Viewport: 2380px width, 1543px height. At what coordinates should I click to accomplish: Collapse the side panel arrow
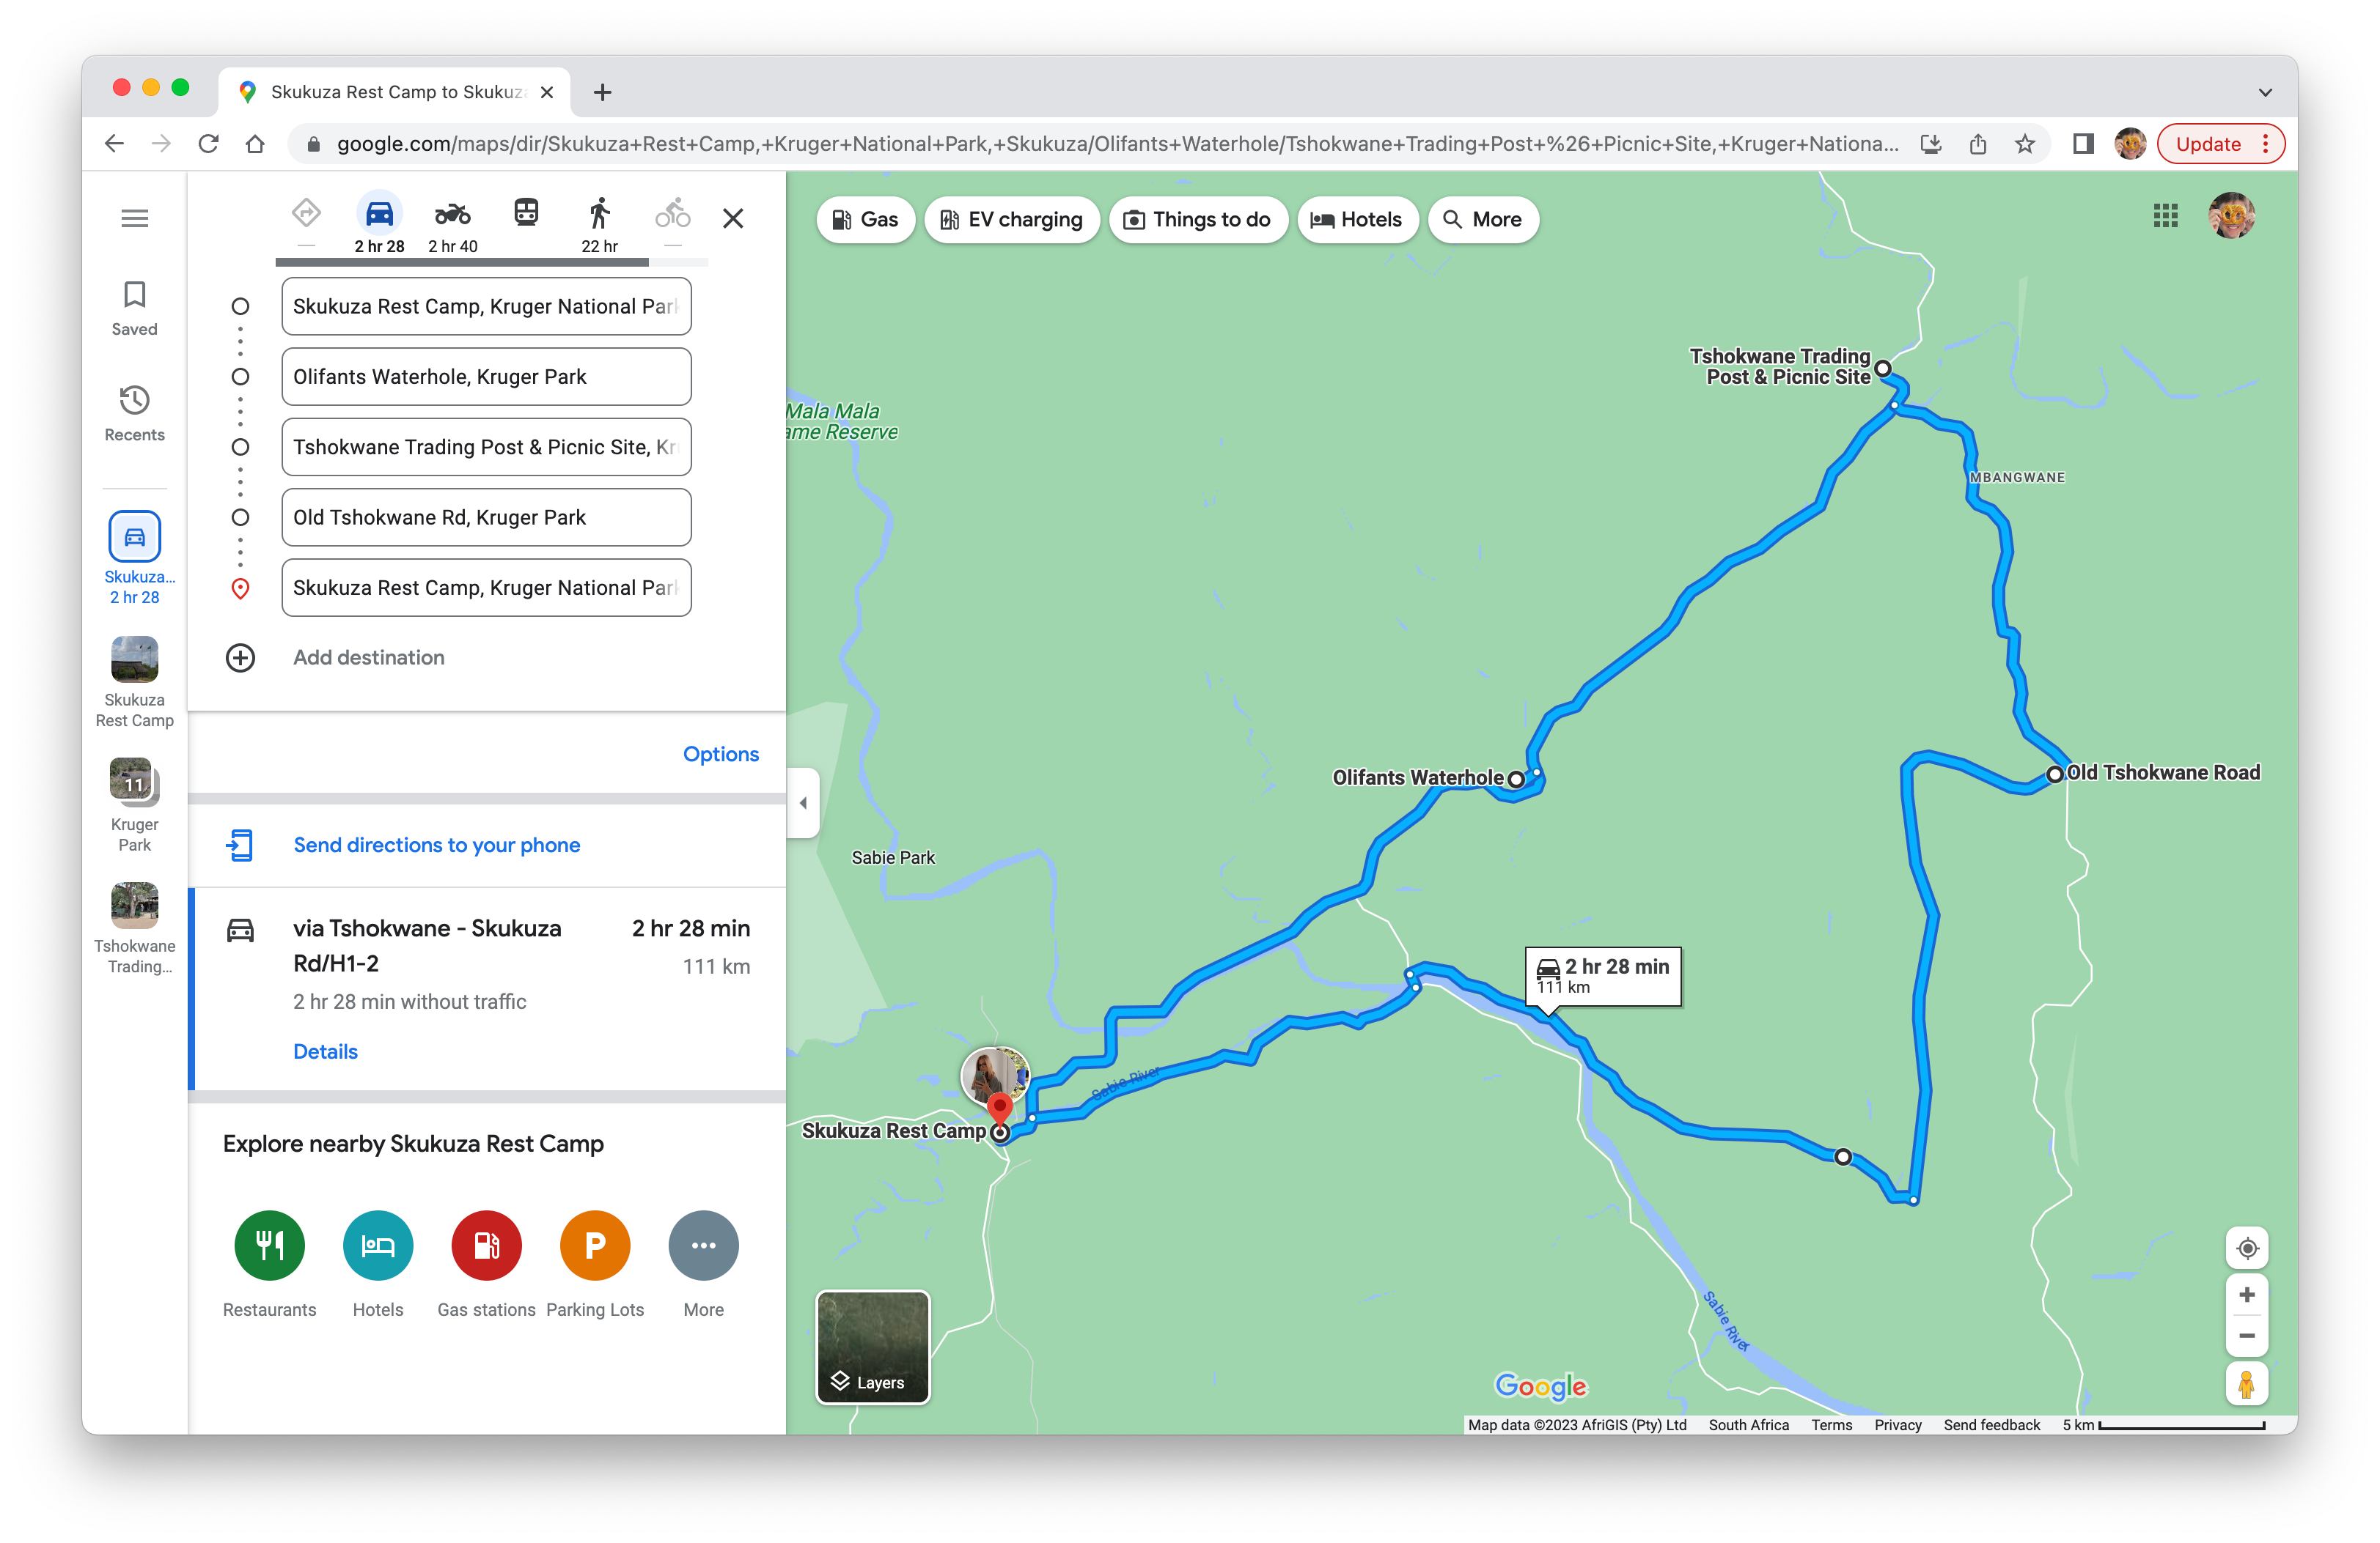[x=803, y=802]
